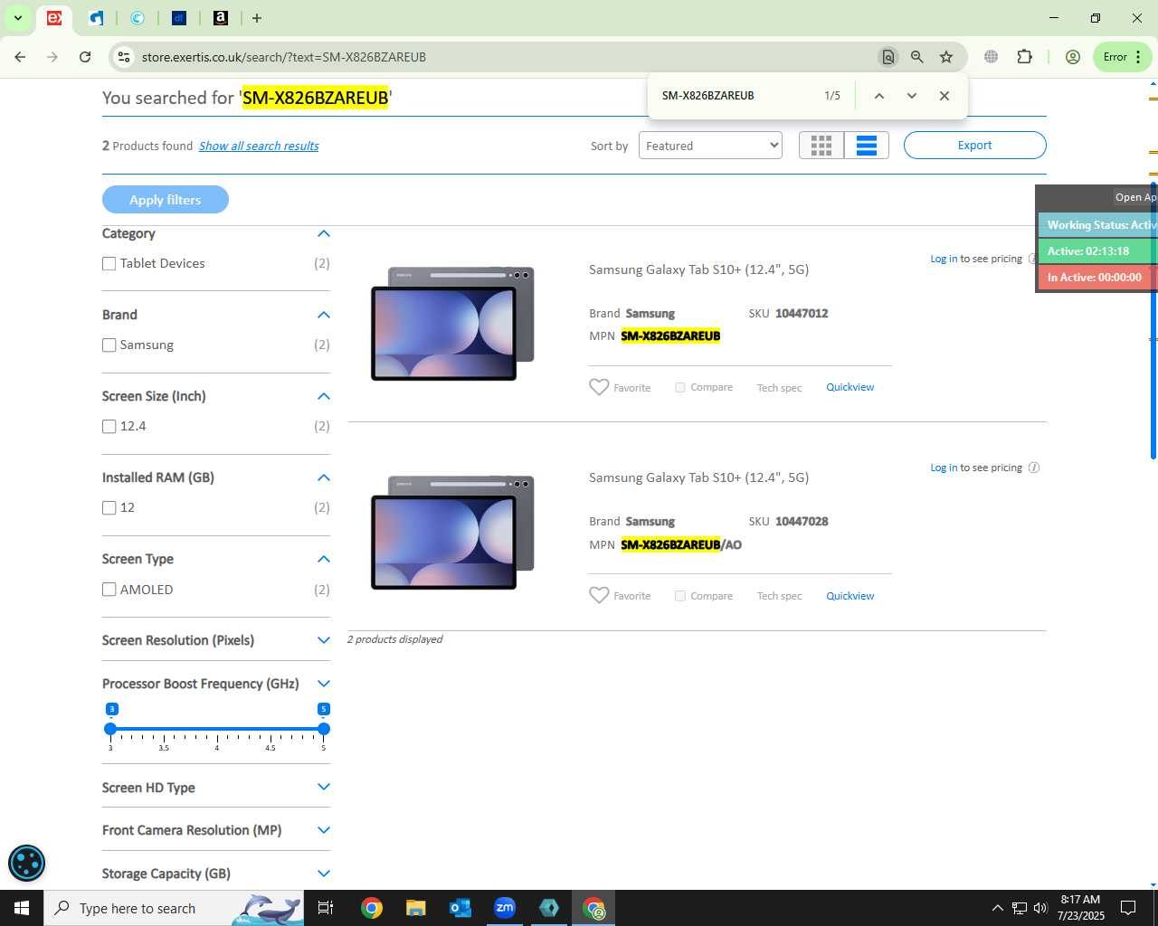Jump to next find match

tap(912, 96)
